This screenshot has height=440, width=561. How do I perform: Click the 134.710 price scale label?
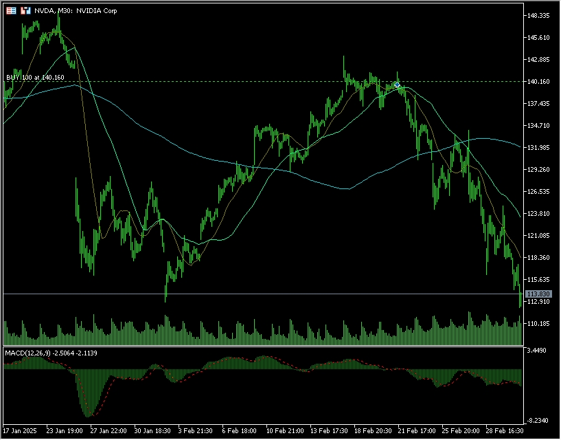tap(538, 126)
